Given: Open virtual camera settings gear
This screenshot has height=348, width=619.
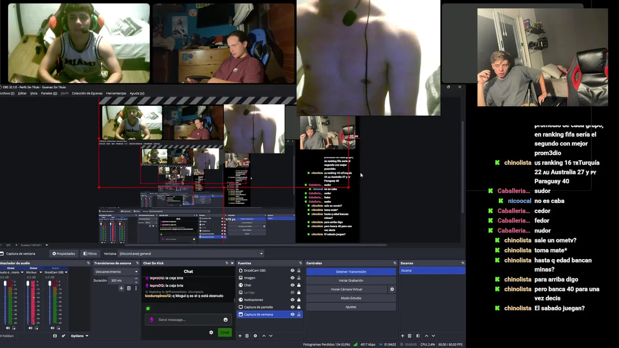Looking at the screenshot, I should [392, 289].
